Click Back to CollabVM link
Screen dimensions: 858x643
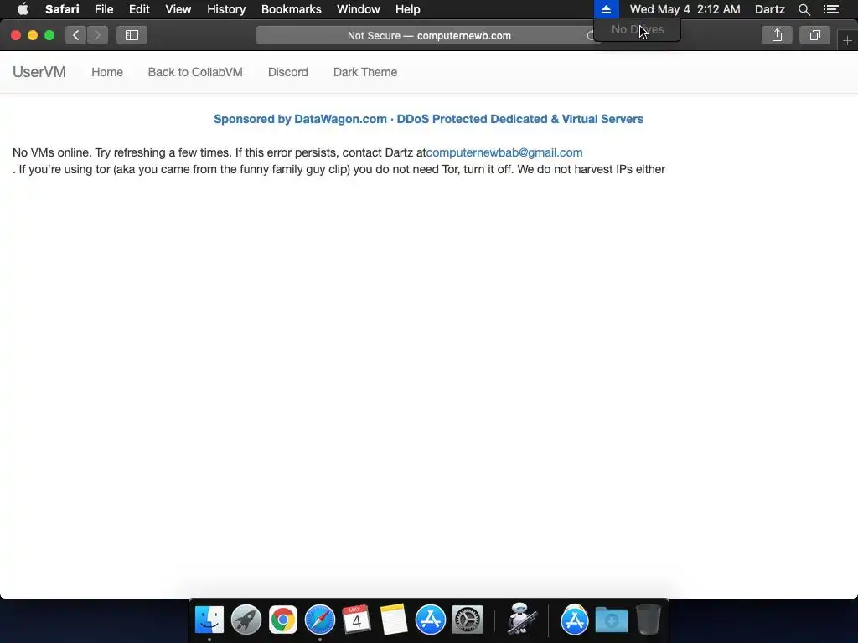click(x=194, y=72)
